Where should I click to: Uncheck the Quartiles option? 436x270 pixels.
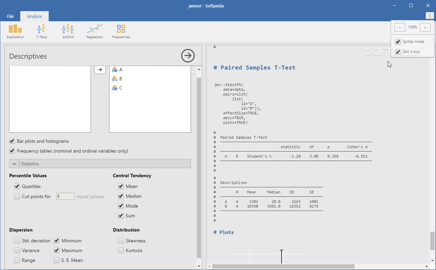pos(17,186)
